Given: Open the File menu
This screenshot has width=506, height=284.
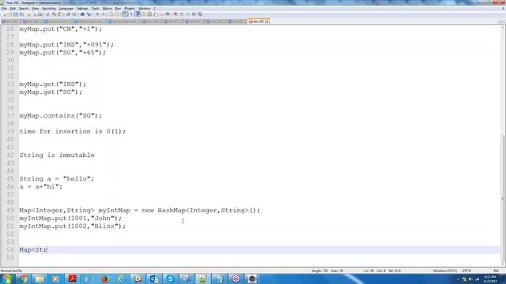Looking at the screenshot, I should [x=4, y=9].
